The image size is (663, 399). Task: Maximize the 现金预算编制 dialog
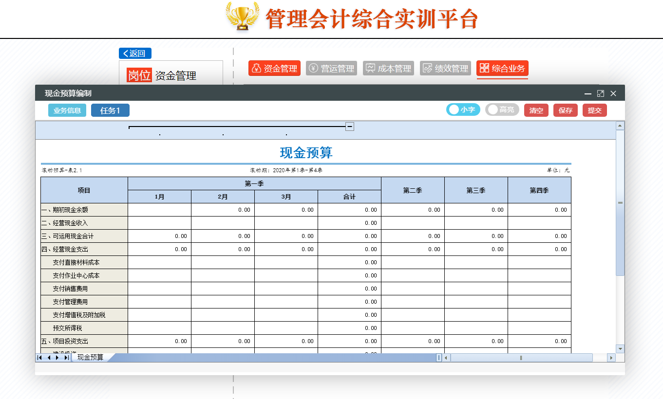pos(601,93)
